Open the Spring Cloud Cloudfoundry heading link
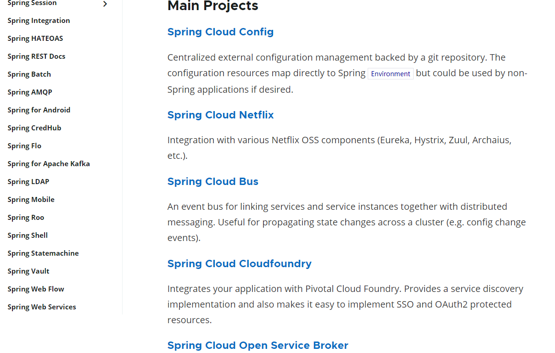Viewport: 555px width, 353px height. pos(240,264)
